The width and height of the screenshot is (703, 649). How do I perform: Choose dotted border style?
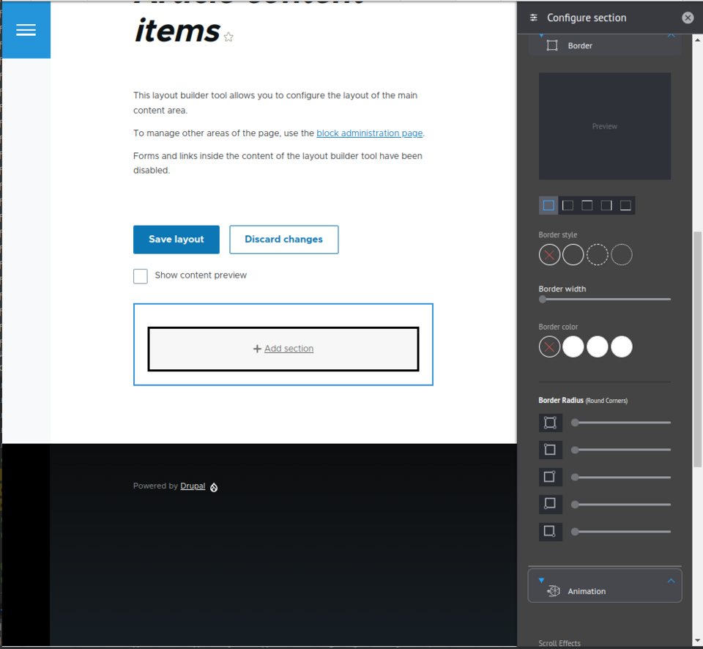(x=622, y=255)
